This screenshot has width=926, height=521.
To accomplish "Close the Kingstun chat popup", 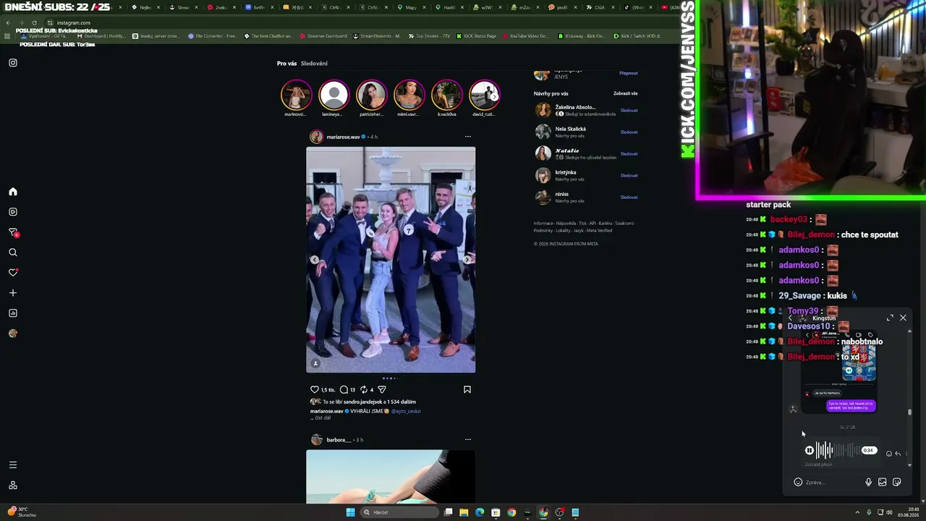I will tap(903, 318).
